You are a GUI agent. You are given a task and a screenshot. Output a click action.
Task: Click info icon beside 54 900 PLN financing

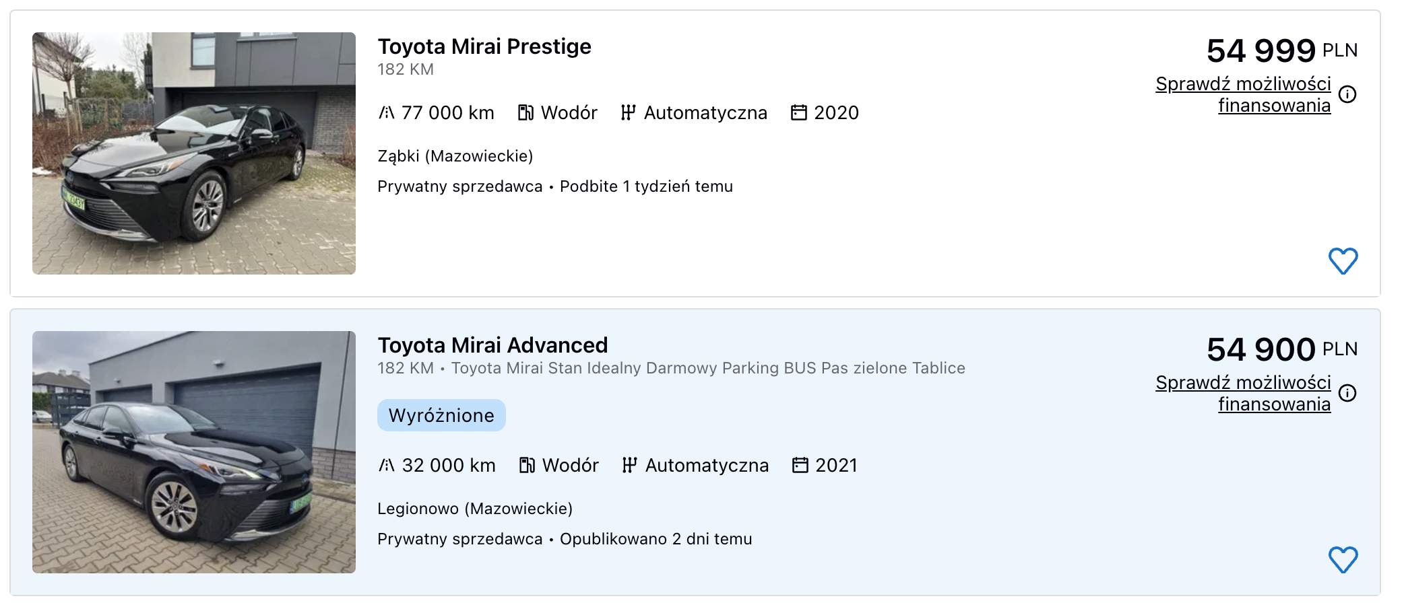pos(1347,393)
